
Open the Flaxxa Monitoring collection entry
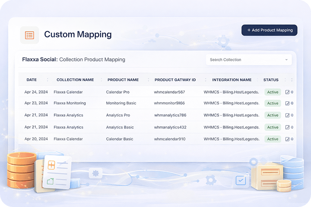point(70,103)
